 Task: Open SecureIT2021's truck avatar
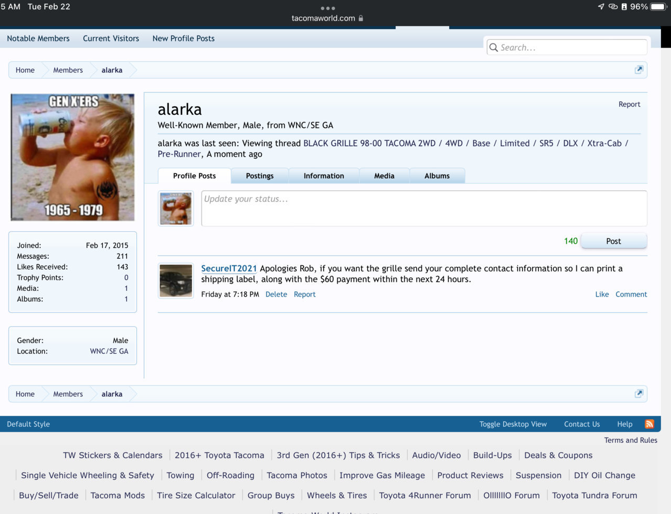click(176, 281)
